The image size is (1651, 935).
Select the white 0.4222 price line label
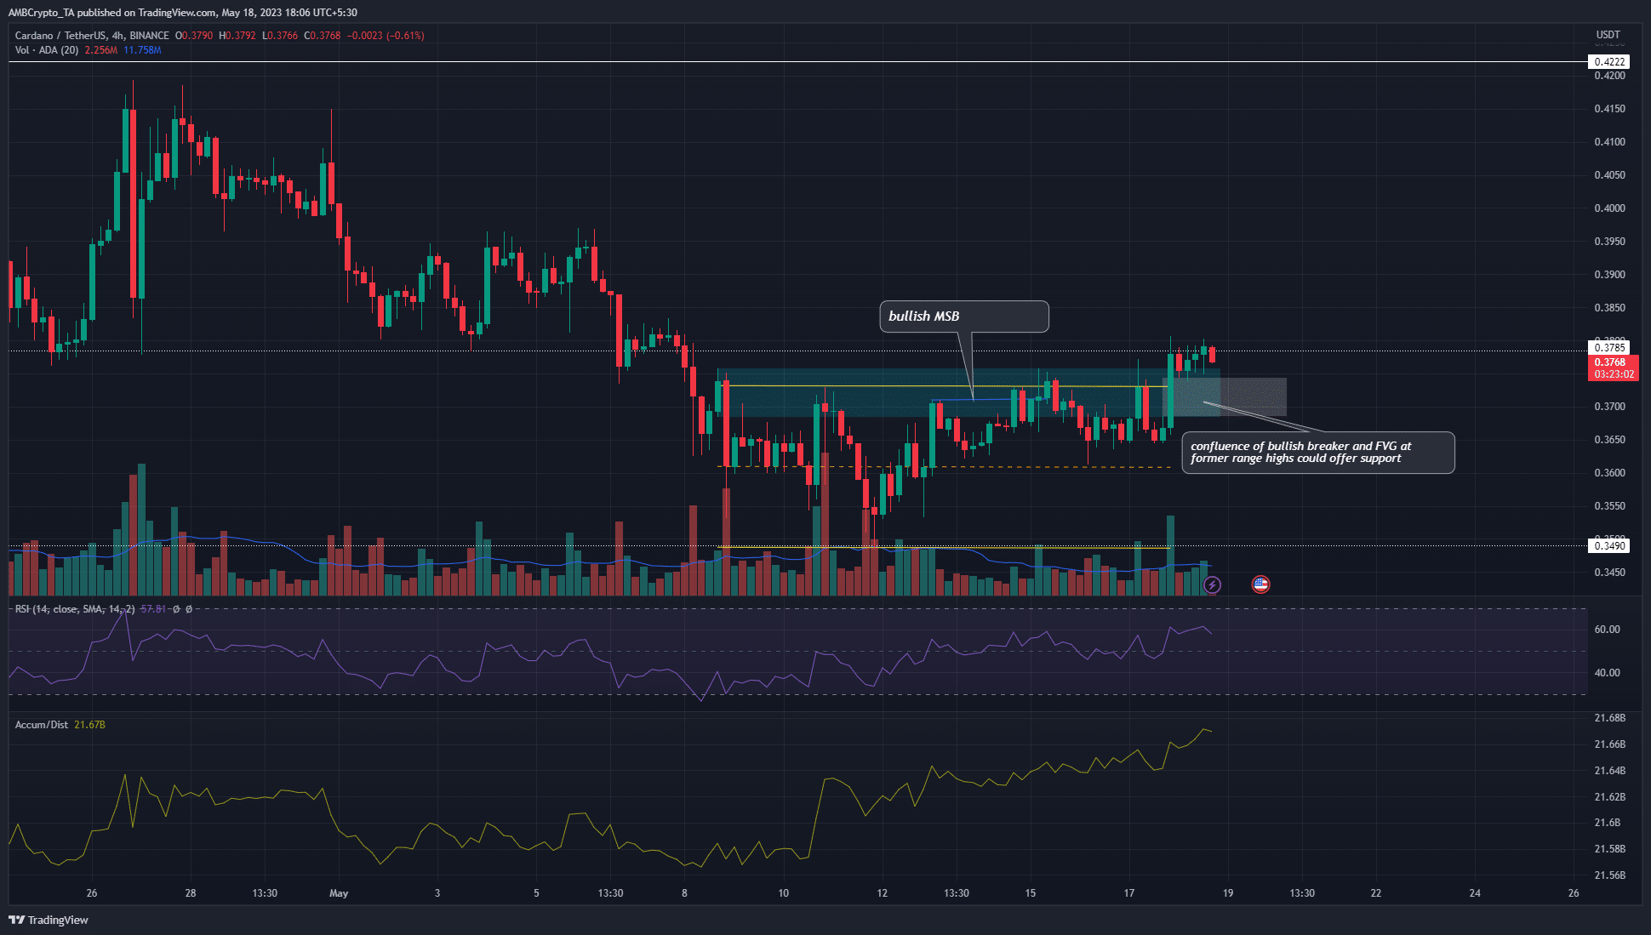(x=1609, y=62)
